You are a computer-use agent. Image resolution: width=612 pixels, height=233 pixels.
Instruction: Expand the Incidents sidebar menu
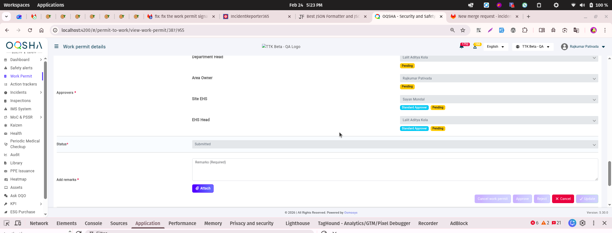pyautogui.click(x=41, y=93)
